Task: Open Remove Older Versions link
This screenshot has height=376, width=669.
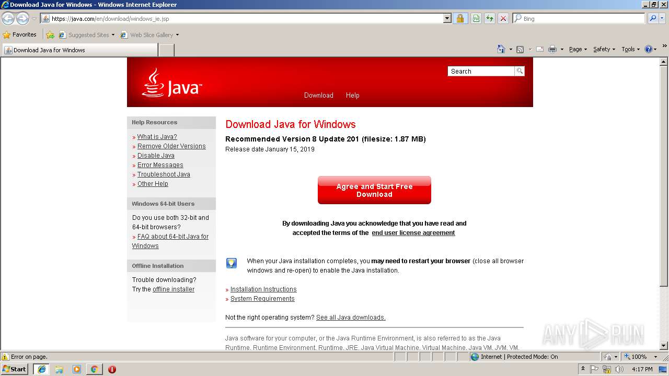Action: (171, 146)
